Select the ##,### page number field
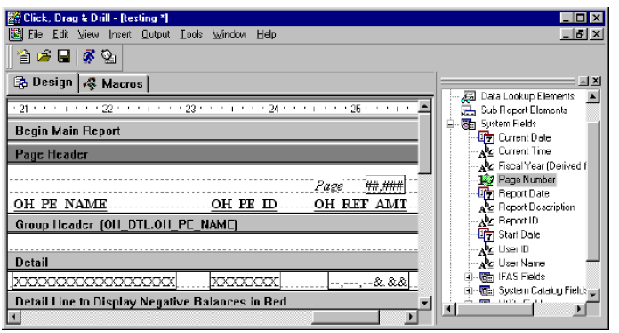 click(385, 185)
